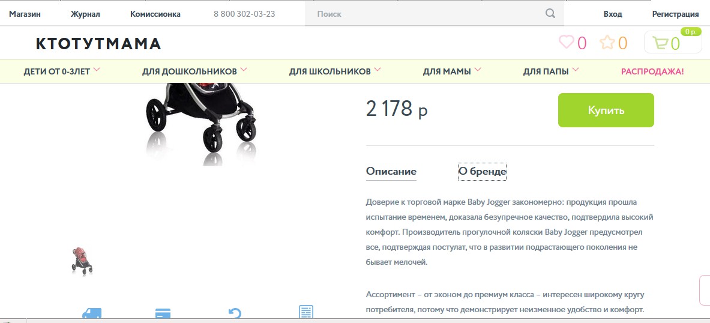The image size is (710, 323).
Task: Go to the РАСПРОДАЖА! section
Action: (x=652, y=71)
